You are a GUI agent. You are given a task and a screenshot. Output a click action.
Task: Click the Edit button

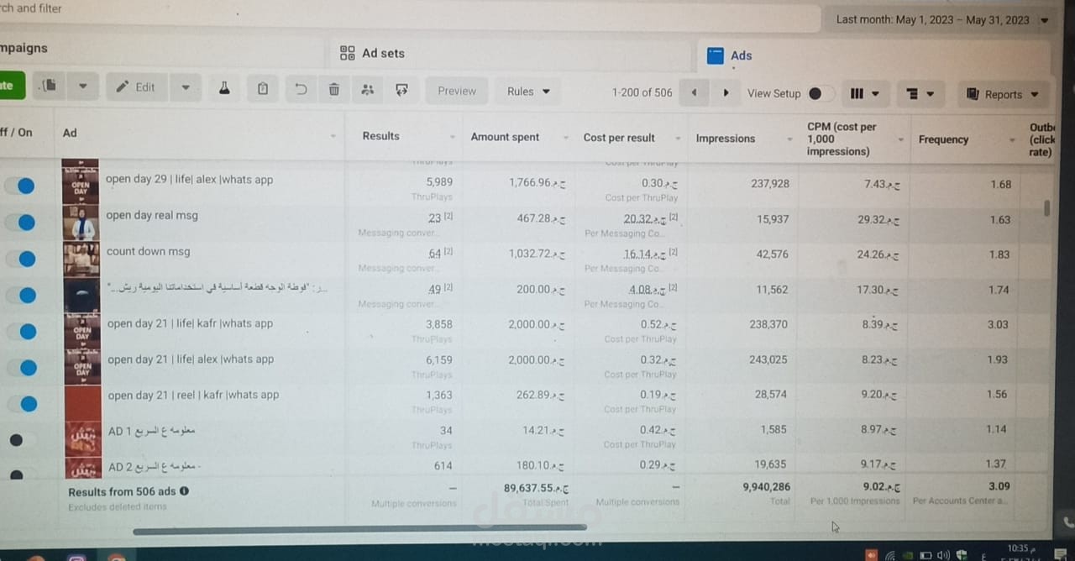tap(136, 87)
